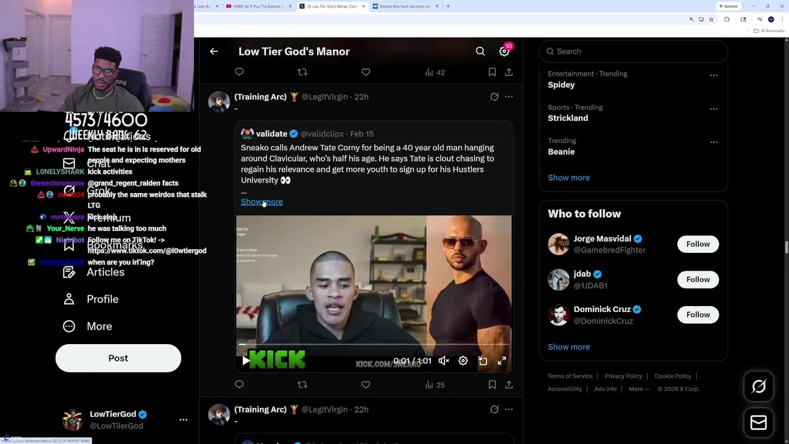Reply to the post with 42 views

coord(239,72)
